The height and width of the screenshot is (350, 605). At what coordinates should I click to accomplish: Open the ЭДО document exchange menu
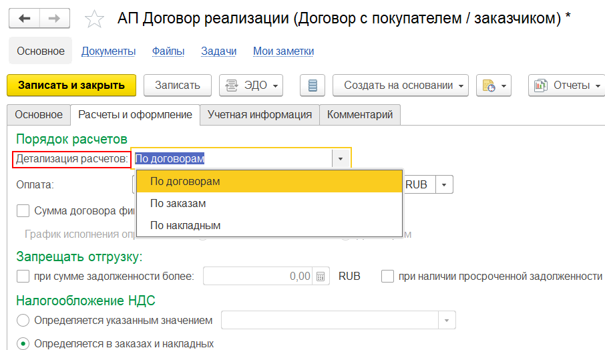coord(251,85)
